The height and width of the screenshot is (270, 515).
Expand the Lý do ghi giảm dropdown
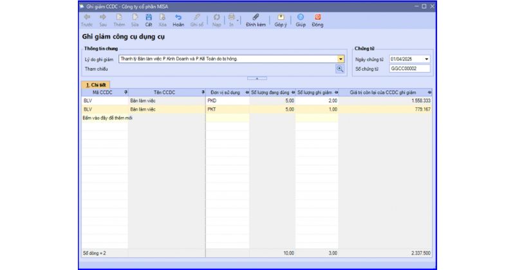pyautogui.click(x=341, y=59)
